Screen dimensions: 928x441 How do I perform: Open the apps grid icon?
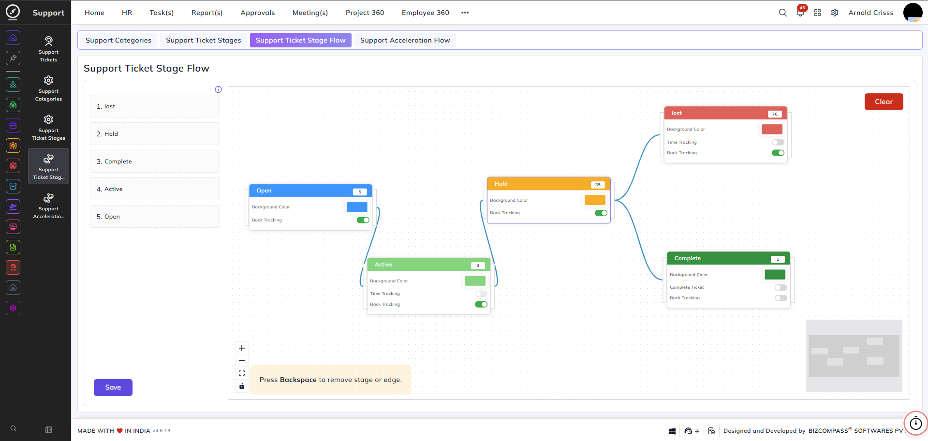pyautogui.click(x=817, y=13)
